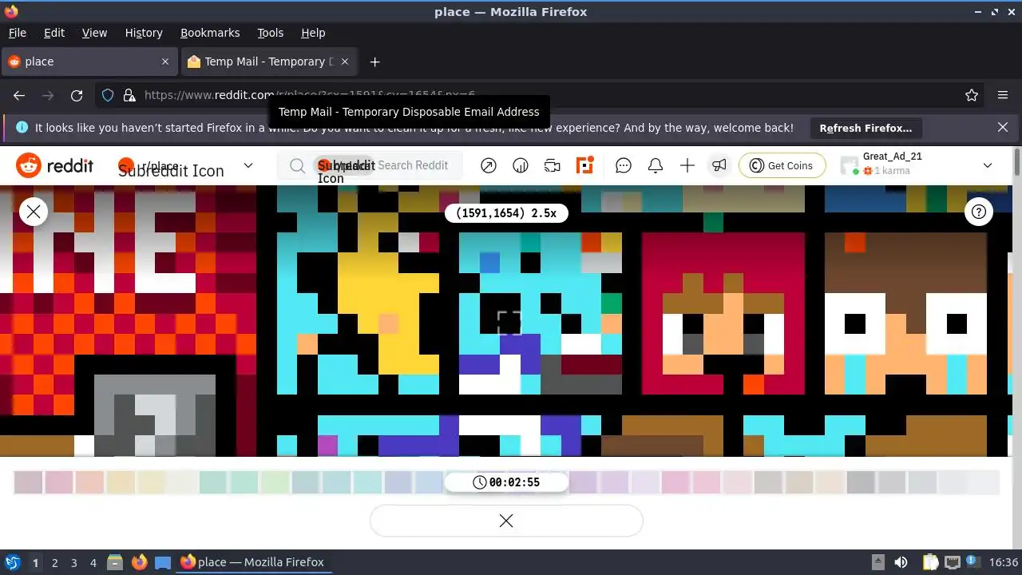Open the r/place help question mark
The height and width of the screenshot is (575, 1022).
pyautogui.click(x=979, y=212)
